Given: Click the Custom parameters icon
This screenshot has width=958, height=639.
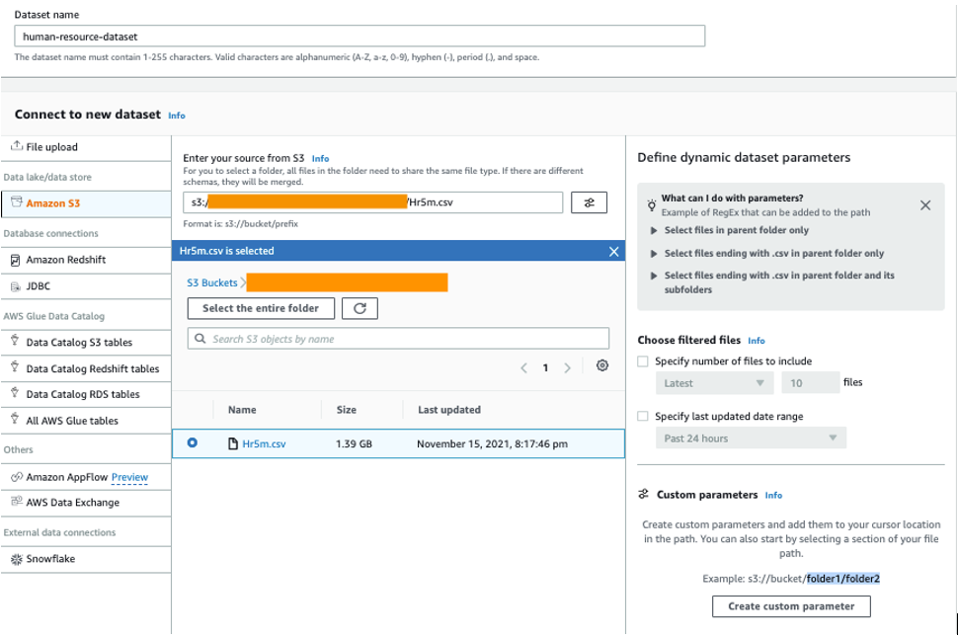Looking at the screenshot, I should [643, 494].
